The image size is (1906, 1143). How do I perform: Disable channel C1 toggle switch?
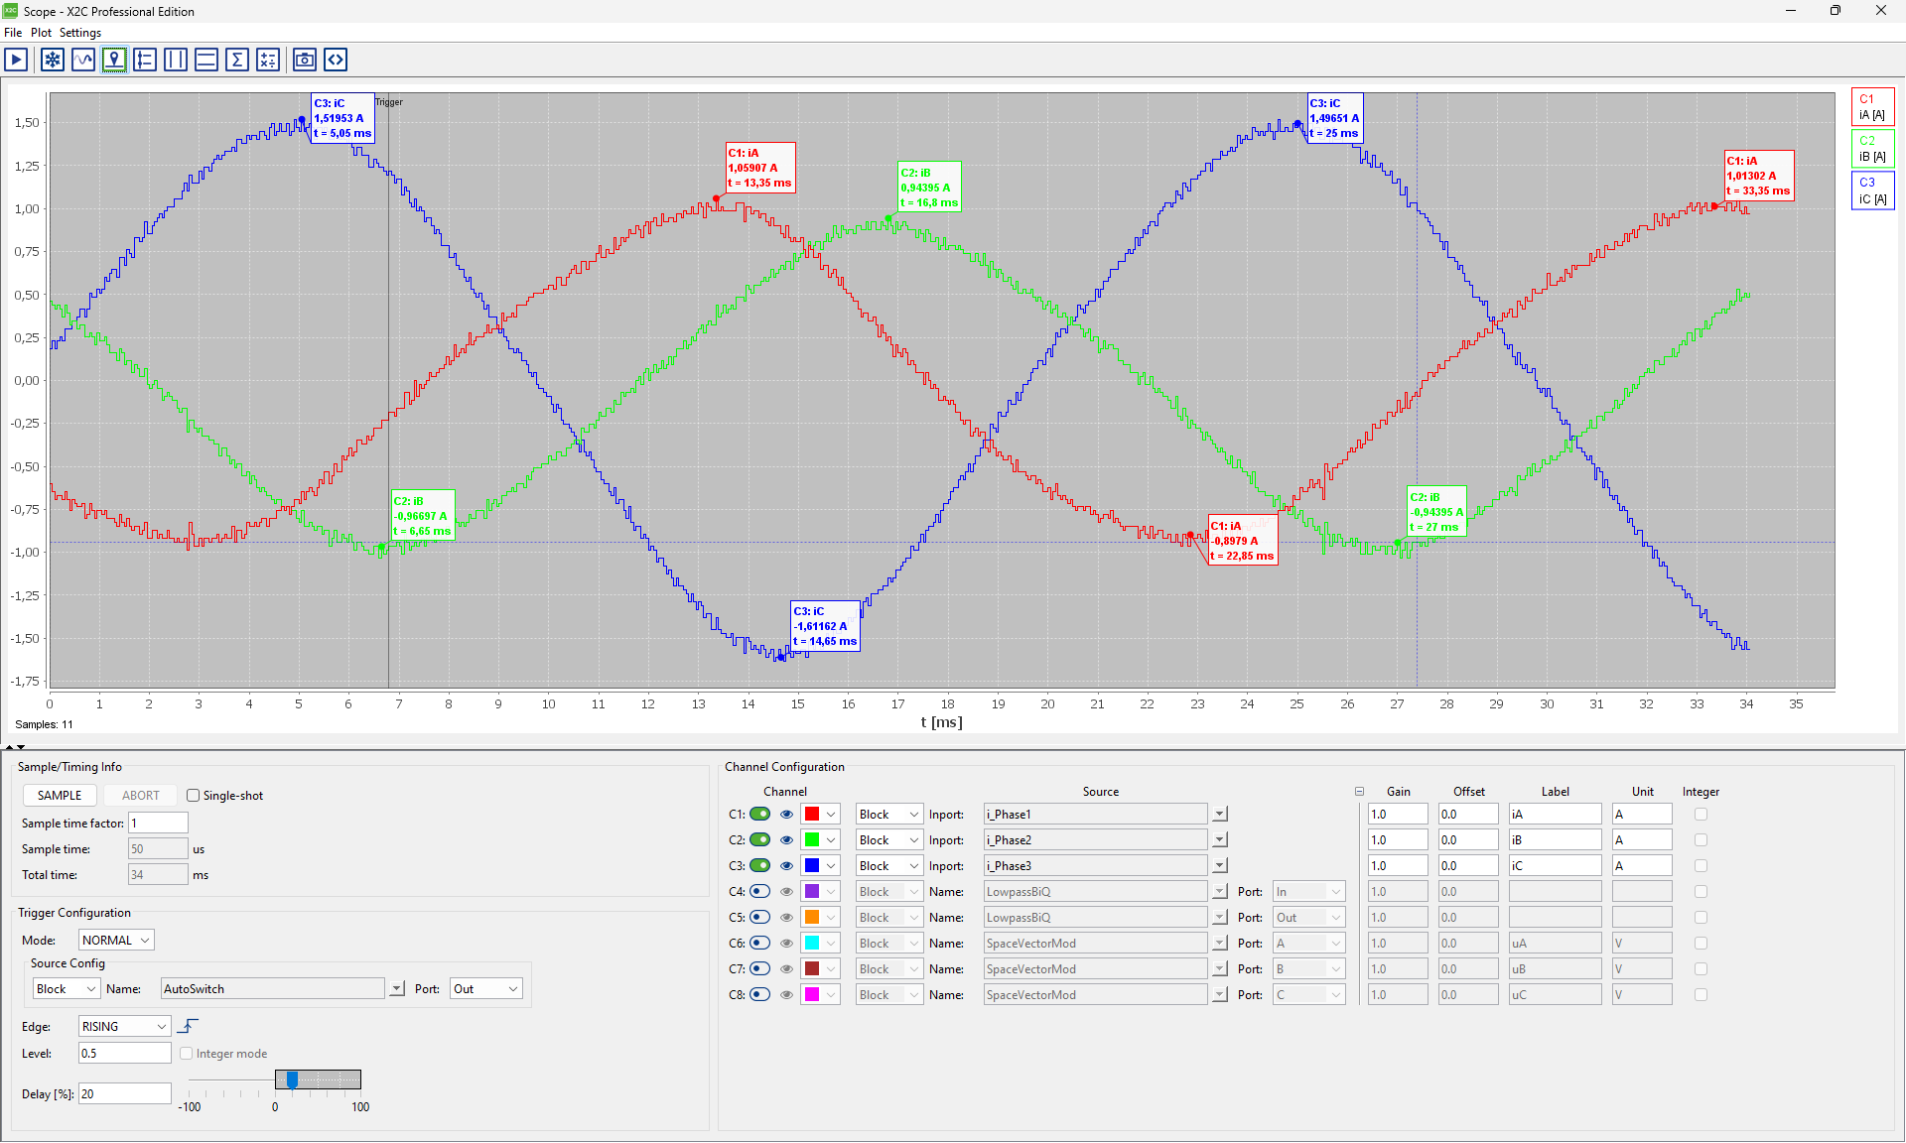coord(759,814)
